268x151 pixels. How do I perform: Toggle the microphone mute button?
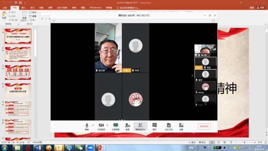click(87, 127)
